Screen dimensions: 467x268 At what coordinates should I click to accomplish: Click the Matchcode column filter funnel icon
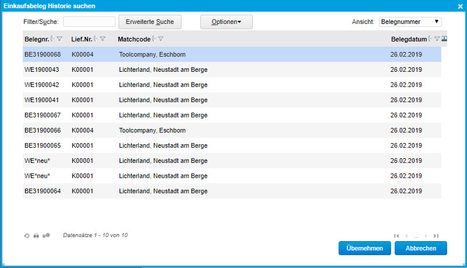pyautogui.click(x=161, y=39)
